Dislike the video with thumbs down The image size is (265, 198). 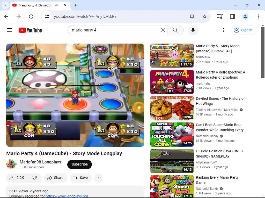pyautogui.click(x=34, y=178)
